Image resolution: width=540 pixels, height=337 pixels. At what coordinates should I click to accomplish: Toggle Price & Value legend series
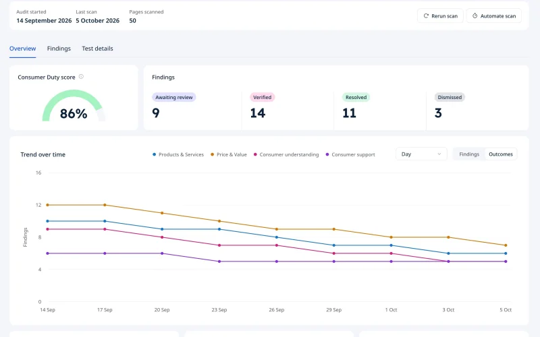point(229,155)
